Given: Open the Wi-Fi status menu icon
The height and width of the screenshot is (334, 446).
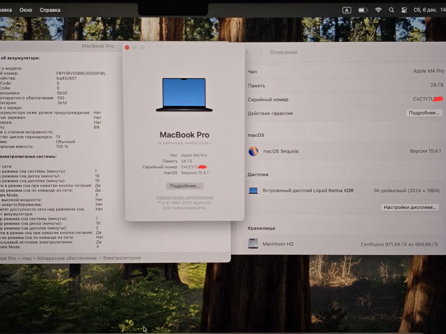Looking at the screenshot, I should tap(378, 10).
